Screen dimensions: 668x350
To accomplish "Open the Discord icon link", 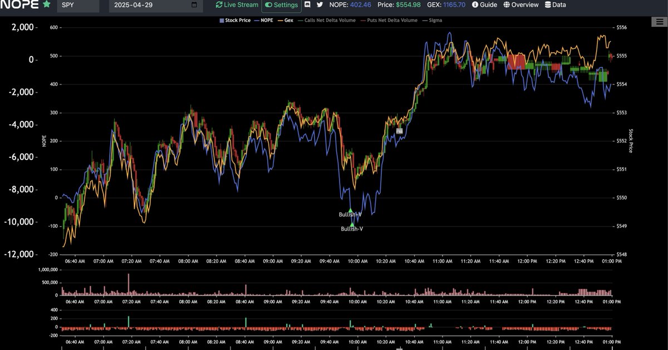I will pyautogui.click(x=307, y=4).
